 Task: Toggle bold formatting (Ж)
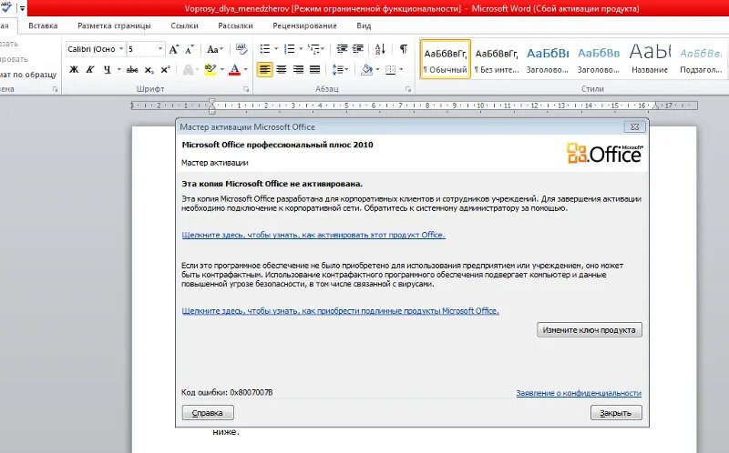click(x=74, y=70)
